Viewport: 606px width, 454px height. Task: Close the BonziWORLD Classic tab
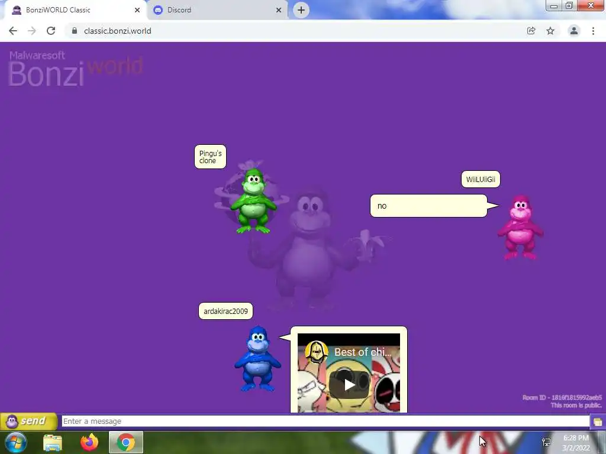click(x=137, y=10)
